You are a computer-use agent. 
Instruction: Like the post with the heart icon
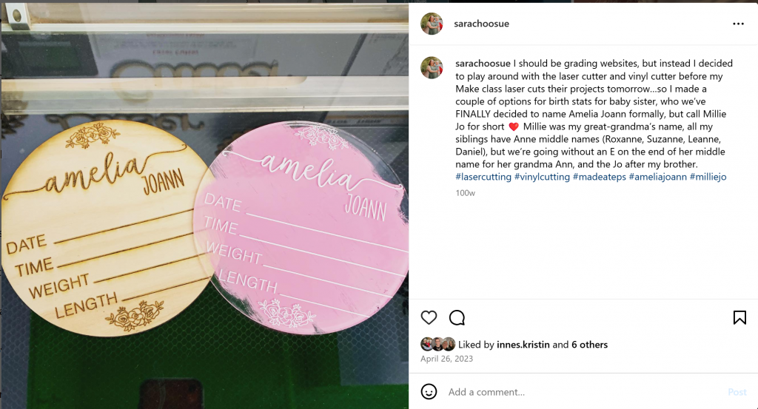(x=429, y=317)
